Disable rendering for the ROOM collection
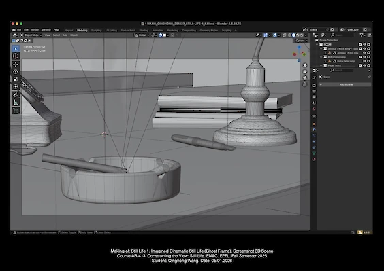Screen dimensions: 384x271 [369, 44]
